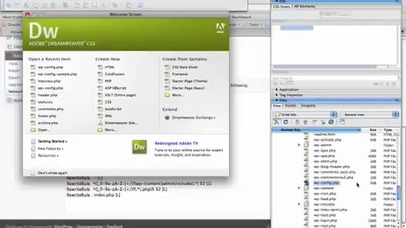The width and height of the screenshot is (406, 228).
Task: Create a new ColdFusion document
Action: coord(115,74)
